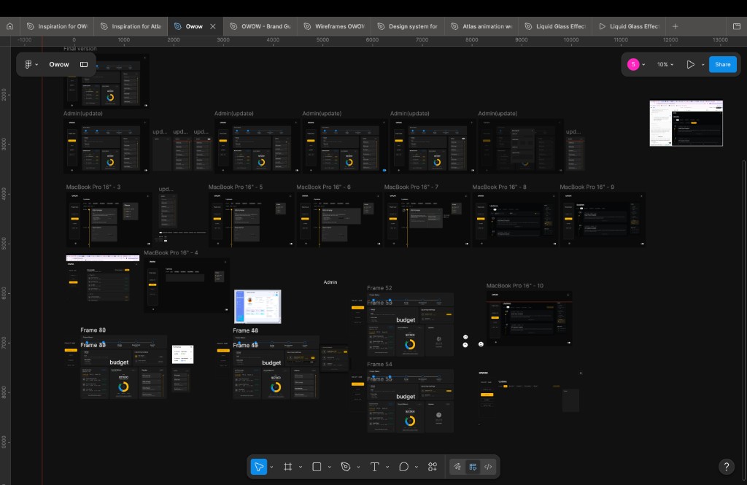Switch to Dev Mode in the toolbar
This screenshot has width=747, height=485.
[x=488, y=467]
